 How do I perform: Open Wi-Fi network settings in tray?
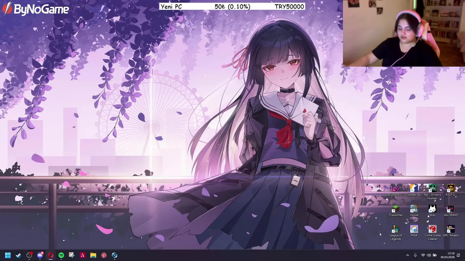click(x=423, y=255)
